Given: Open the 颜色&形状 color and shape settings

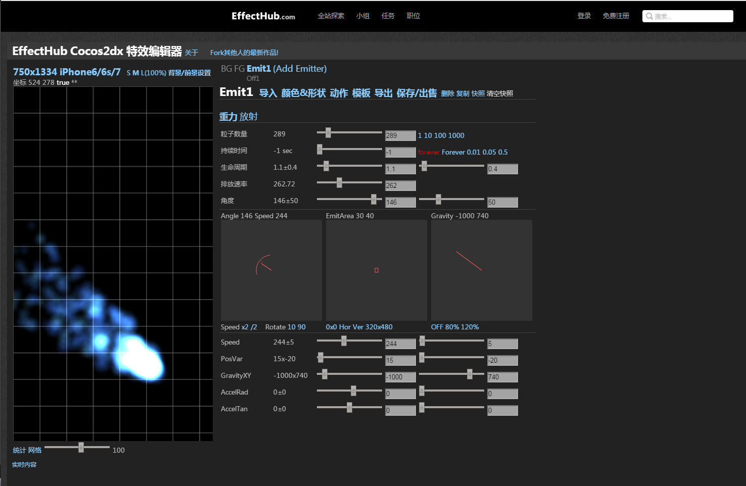Looking at the screenshot, I should [x=302, y=93].
